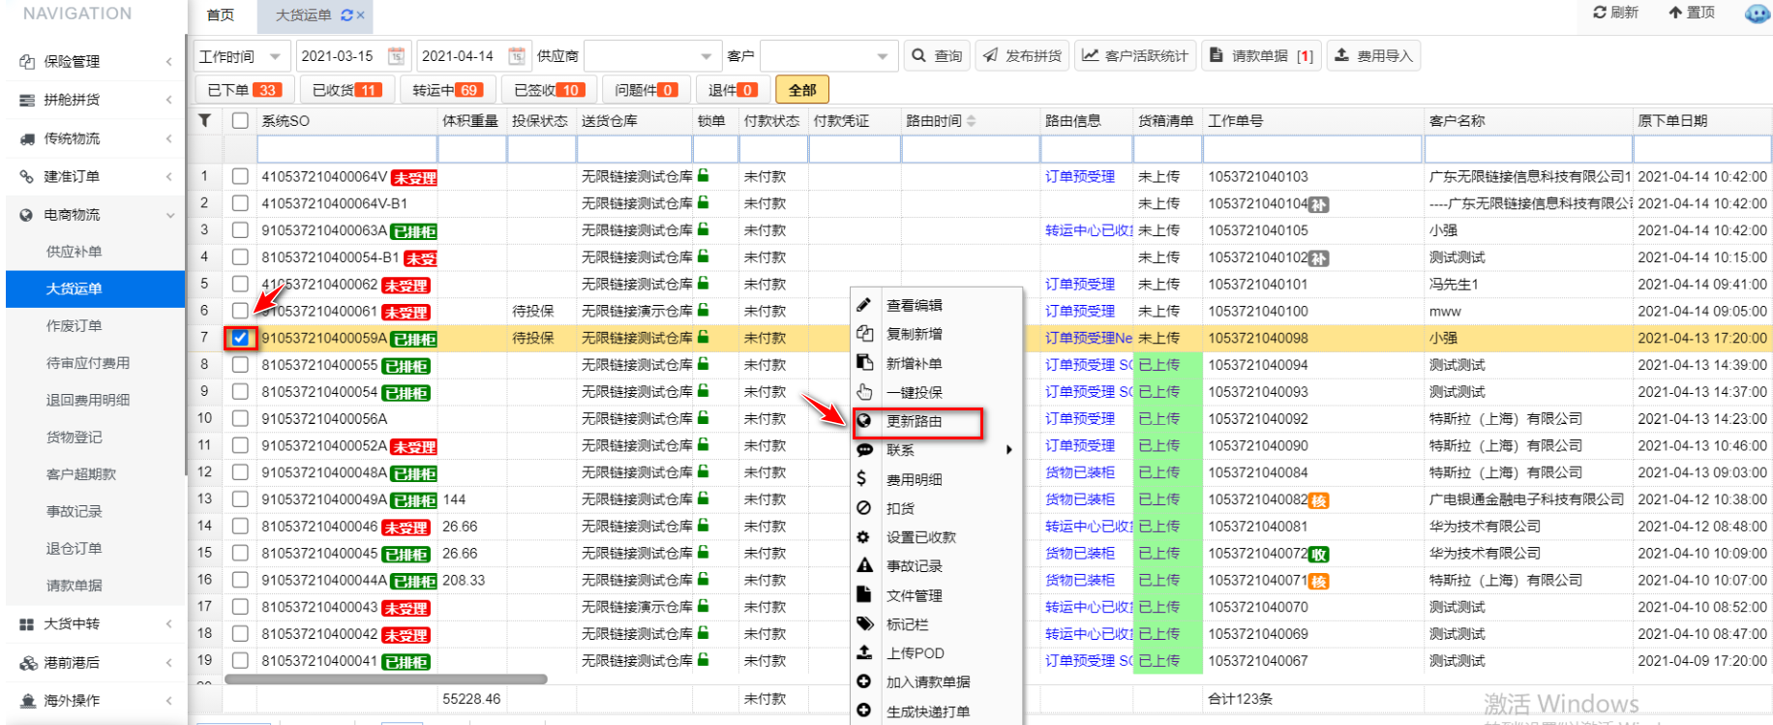Uncheck the checkbox on row 7
The height and width of the screenshot is (725, 1773).
pyautogui.click(x=240, y=338)
